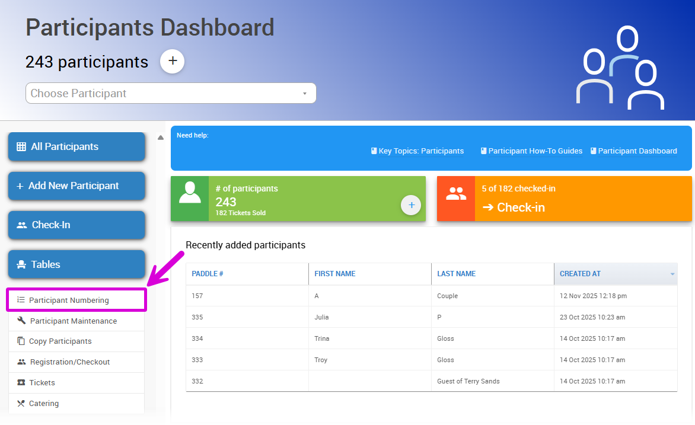
Task: Select Registration/Checkout menu item
Action: pyautogui.click(x=70, y=362)
